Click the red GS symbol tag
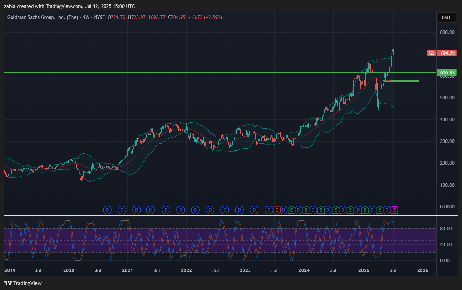The image size is (462, 290). [x=432, y=53]
